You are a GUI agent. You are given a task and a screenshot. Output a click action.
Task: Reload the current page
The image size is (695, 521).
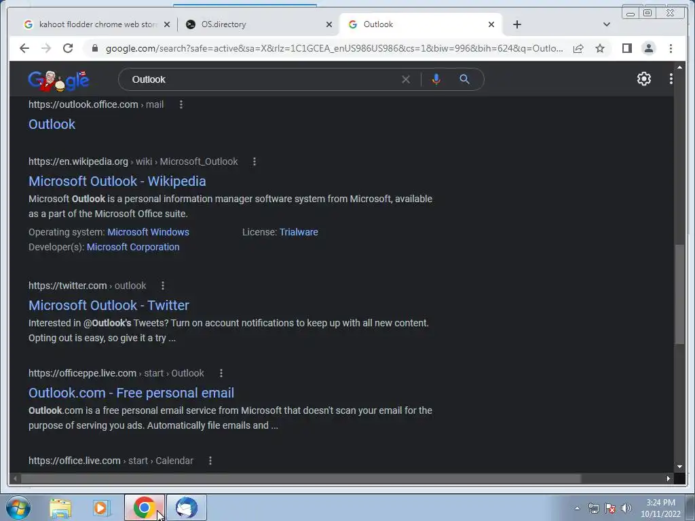click(x=68, y=48)
